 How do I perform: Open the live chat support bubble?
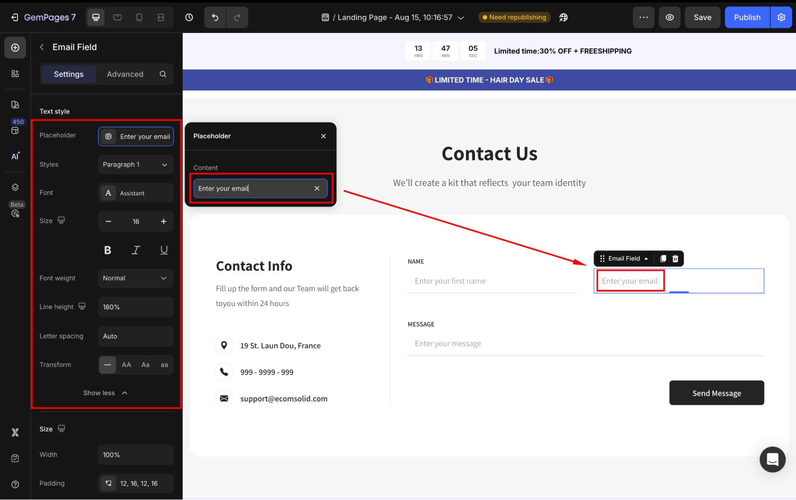(772, 459)
